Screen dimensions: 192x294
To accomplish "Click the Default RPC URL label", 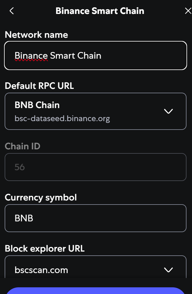I will coord(39,86).
